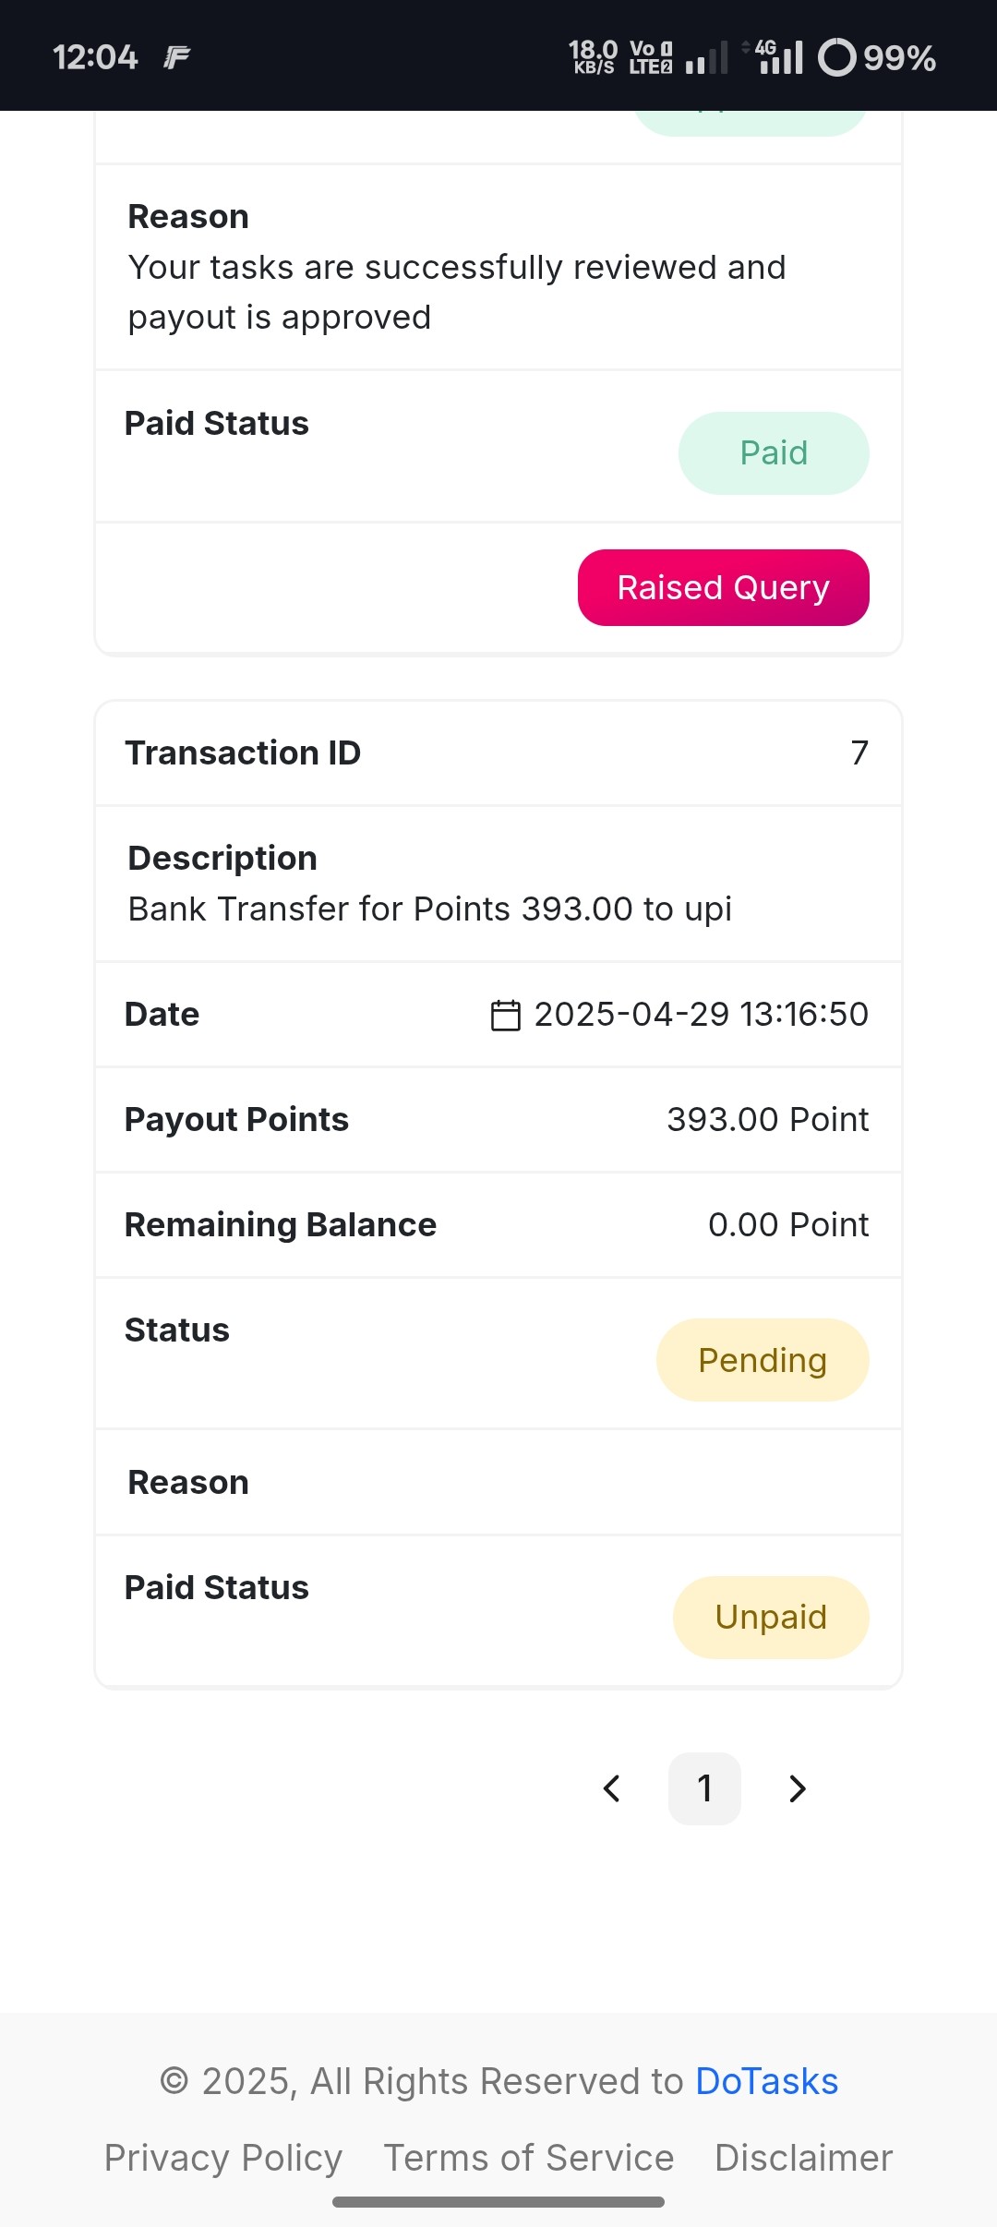Tap the Unpaid status badge

point(771,1618)
